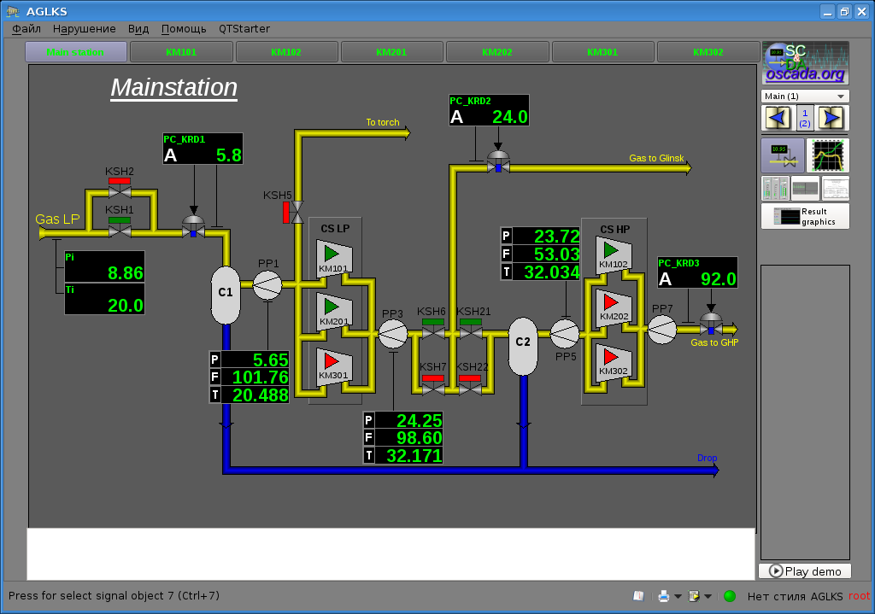The height and width of the screenshot is (614, 875).
Task: Open the export dropdown arrow in status bar
Action: coord(708,597)
